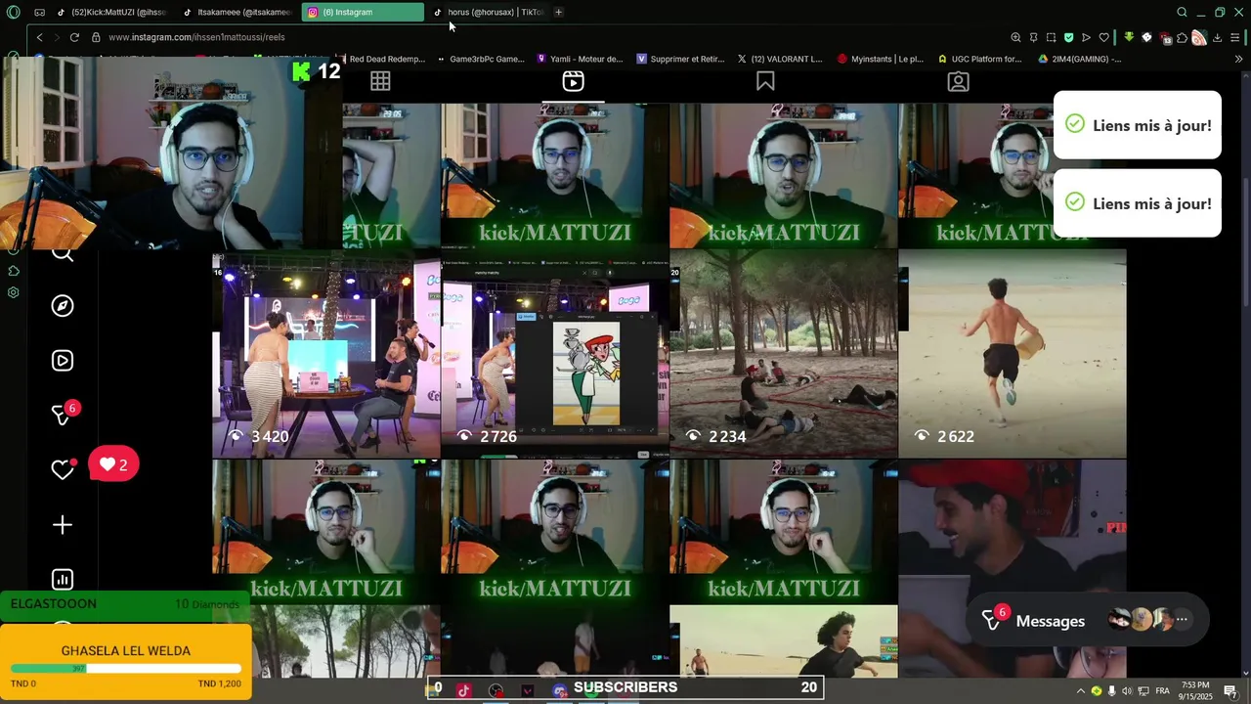Expand the bookmarks bar overflow chevron
1251x704 pixels.
tap(1238, 59)
